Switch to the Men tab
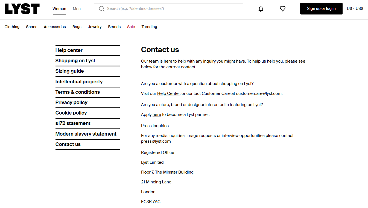Image resolution: width=368 pixels, height=208 pixels. click(77, 9)
